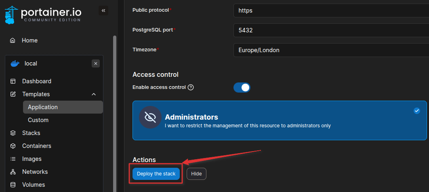The height and width of the screenshot is (192, 429).
Task: Click the sidebar vertical scrollbar
Action: click(115, 114)
